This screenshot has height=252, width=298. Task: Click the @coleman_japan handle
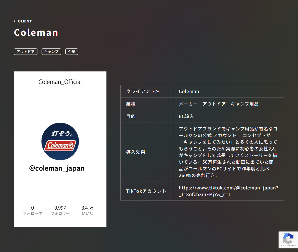[57, 168]
